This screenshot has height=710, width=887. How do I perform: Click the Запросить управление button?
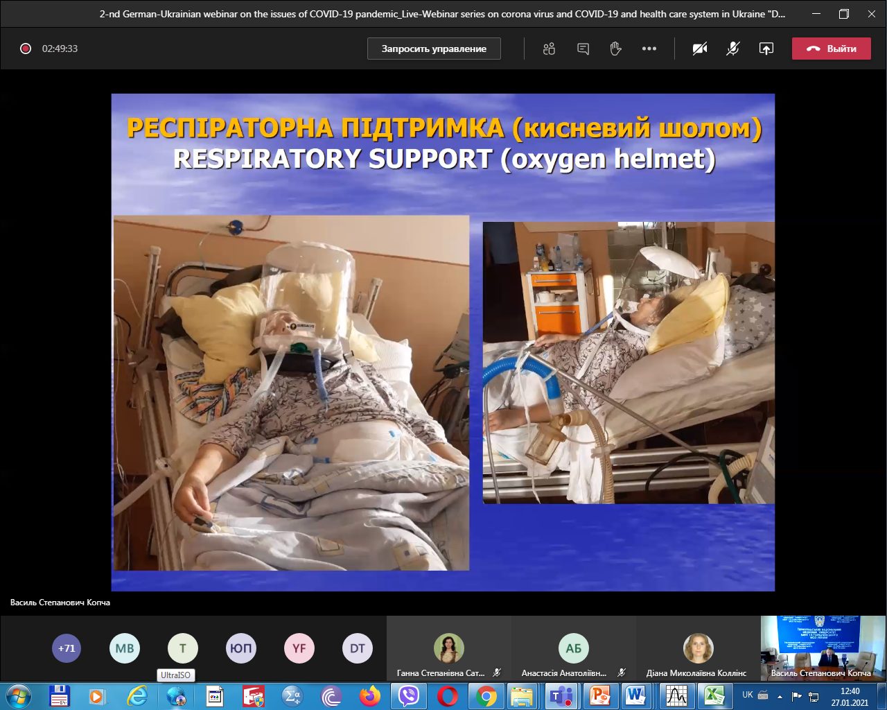(x=434, y=49)
